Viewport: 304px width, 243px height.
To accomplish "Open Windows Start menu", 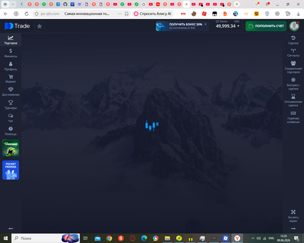I will tap(5, 238).
